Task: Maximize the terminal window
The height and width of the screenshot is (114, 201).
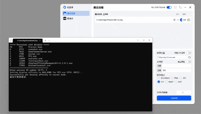Action: 144,40
